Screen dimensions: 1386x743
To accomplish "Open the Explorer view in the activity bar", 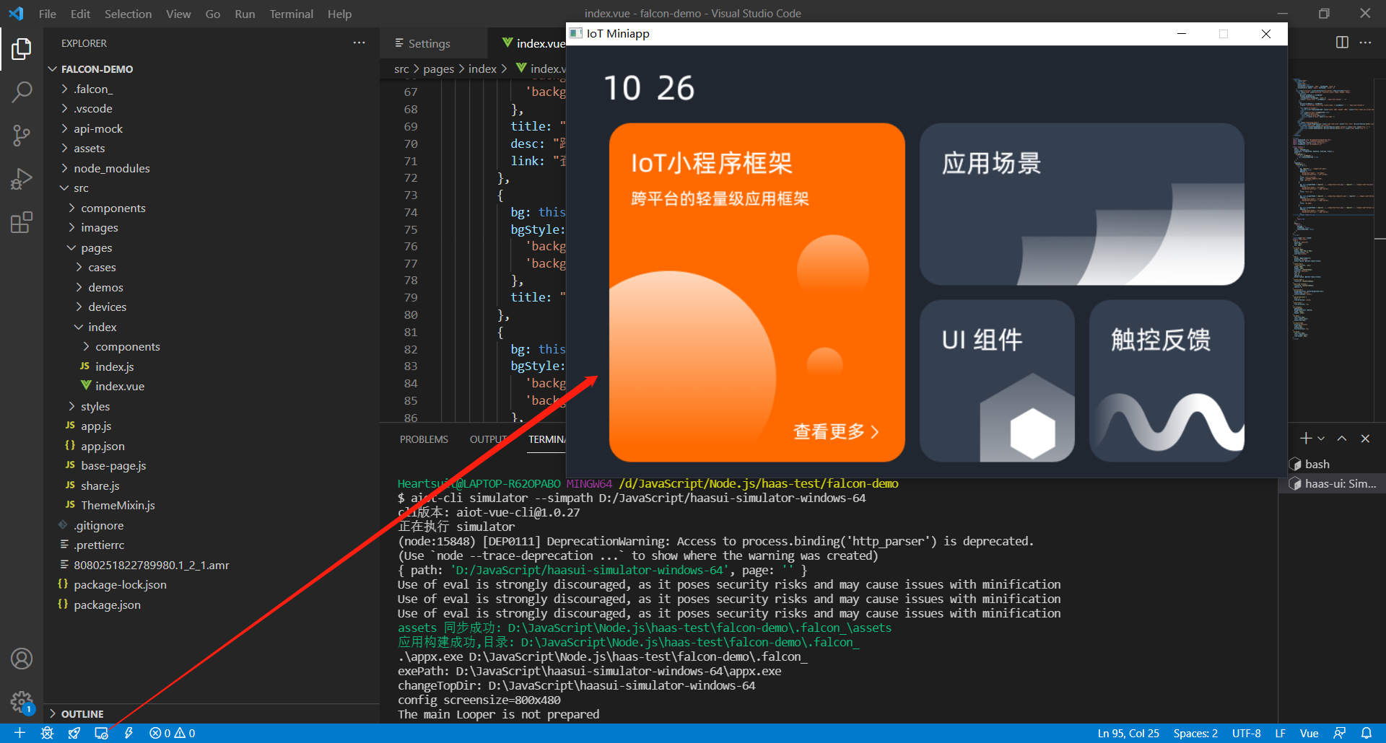I will [22, 49].
